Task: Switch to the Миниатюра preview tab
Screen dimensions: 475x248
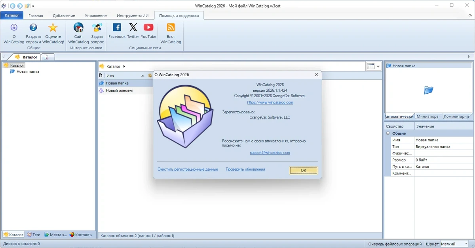Action: pos(427,116)
